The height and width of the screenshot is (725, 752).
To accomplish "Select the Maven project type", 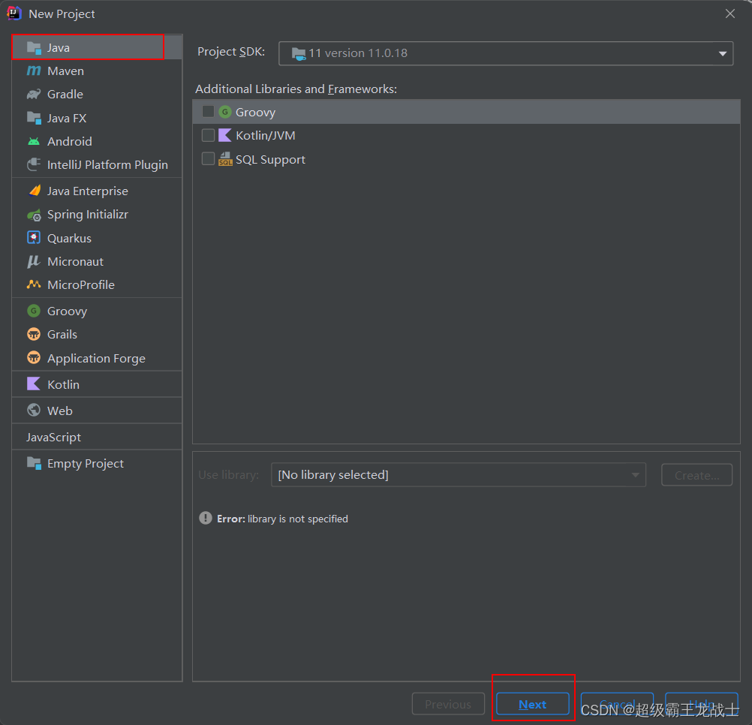I will pyautogui.click(x=97, y=71).
